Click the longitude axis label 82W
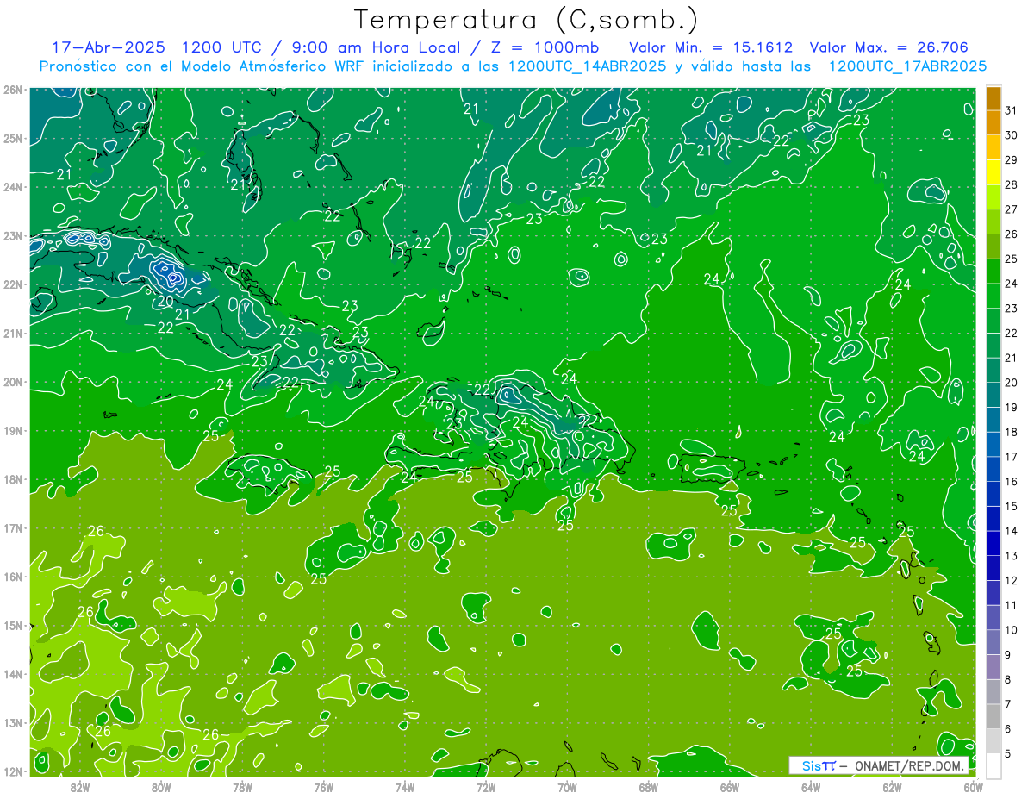1034x799 pixels. 80,787
